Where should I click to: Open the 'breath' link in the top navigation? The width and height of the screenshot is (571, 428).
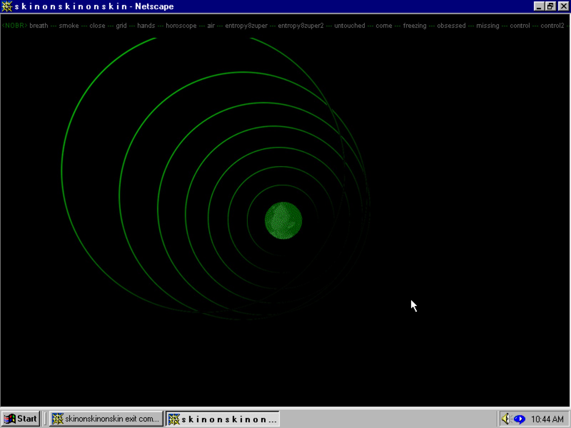(x=39, y=26)
